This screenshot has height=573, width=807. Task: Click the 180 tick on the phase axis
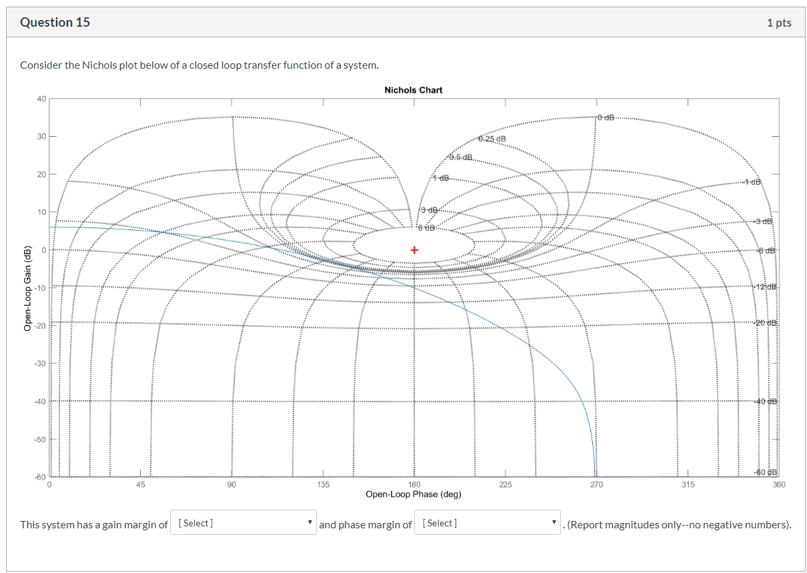[x=414, y=485]
